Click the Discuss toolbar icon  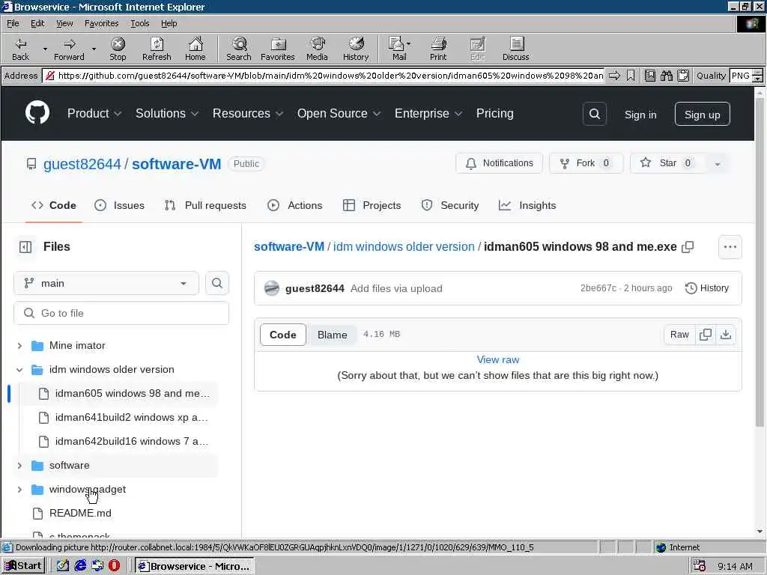[x=515, y=49]
